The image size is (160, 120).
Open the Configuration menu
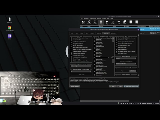93,18
